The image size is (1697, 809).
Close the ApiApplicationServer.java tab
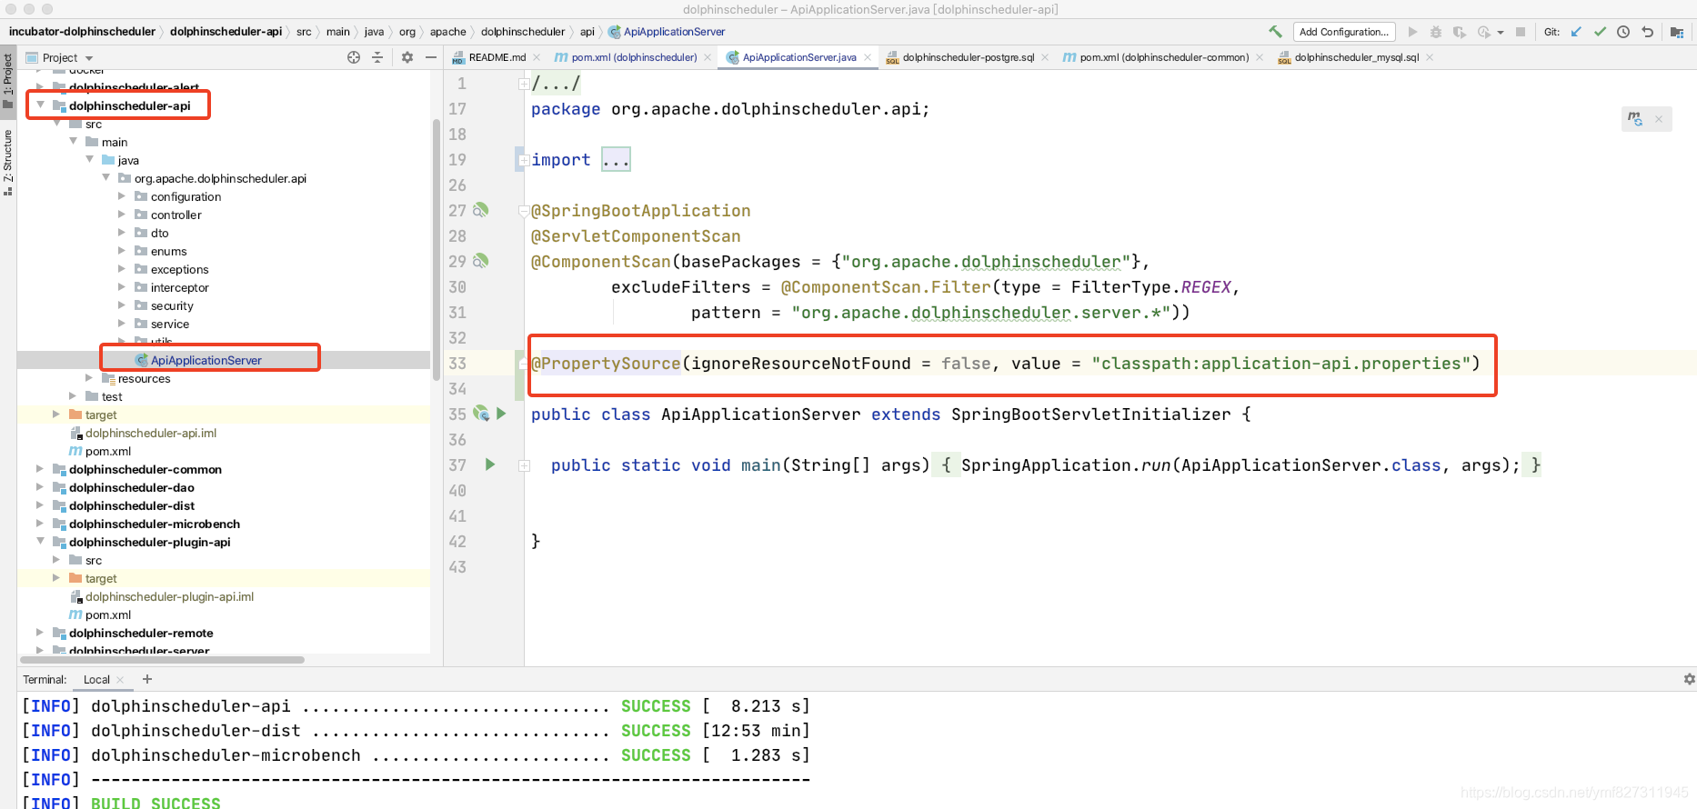point(868,57)
